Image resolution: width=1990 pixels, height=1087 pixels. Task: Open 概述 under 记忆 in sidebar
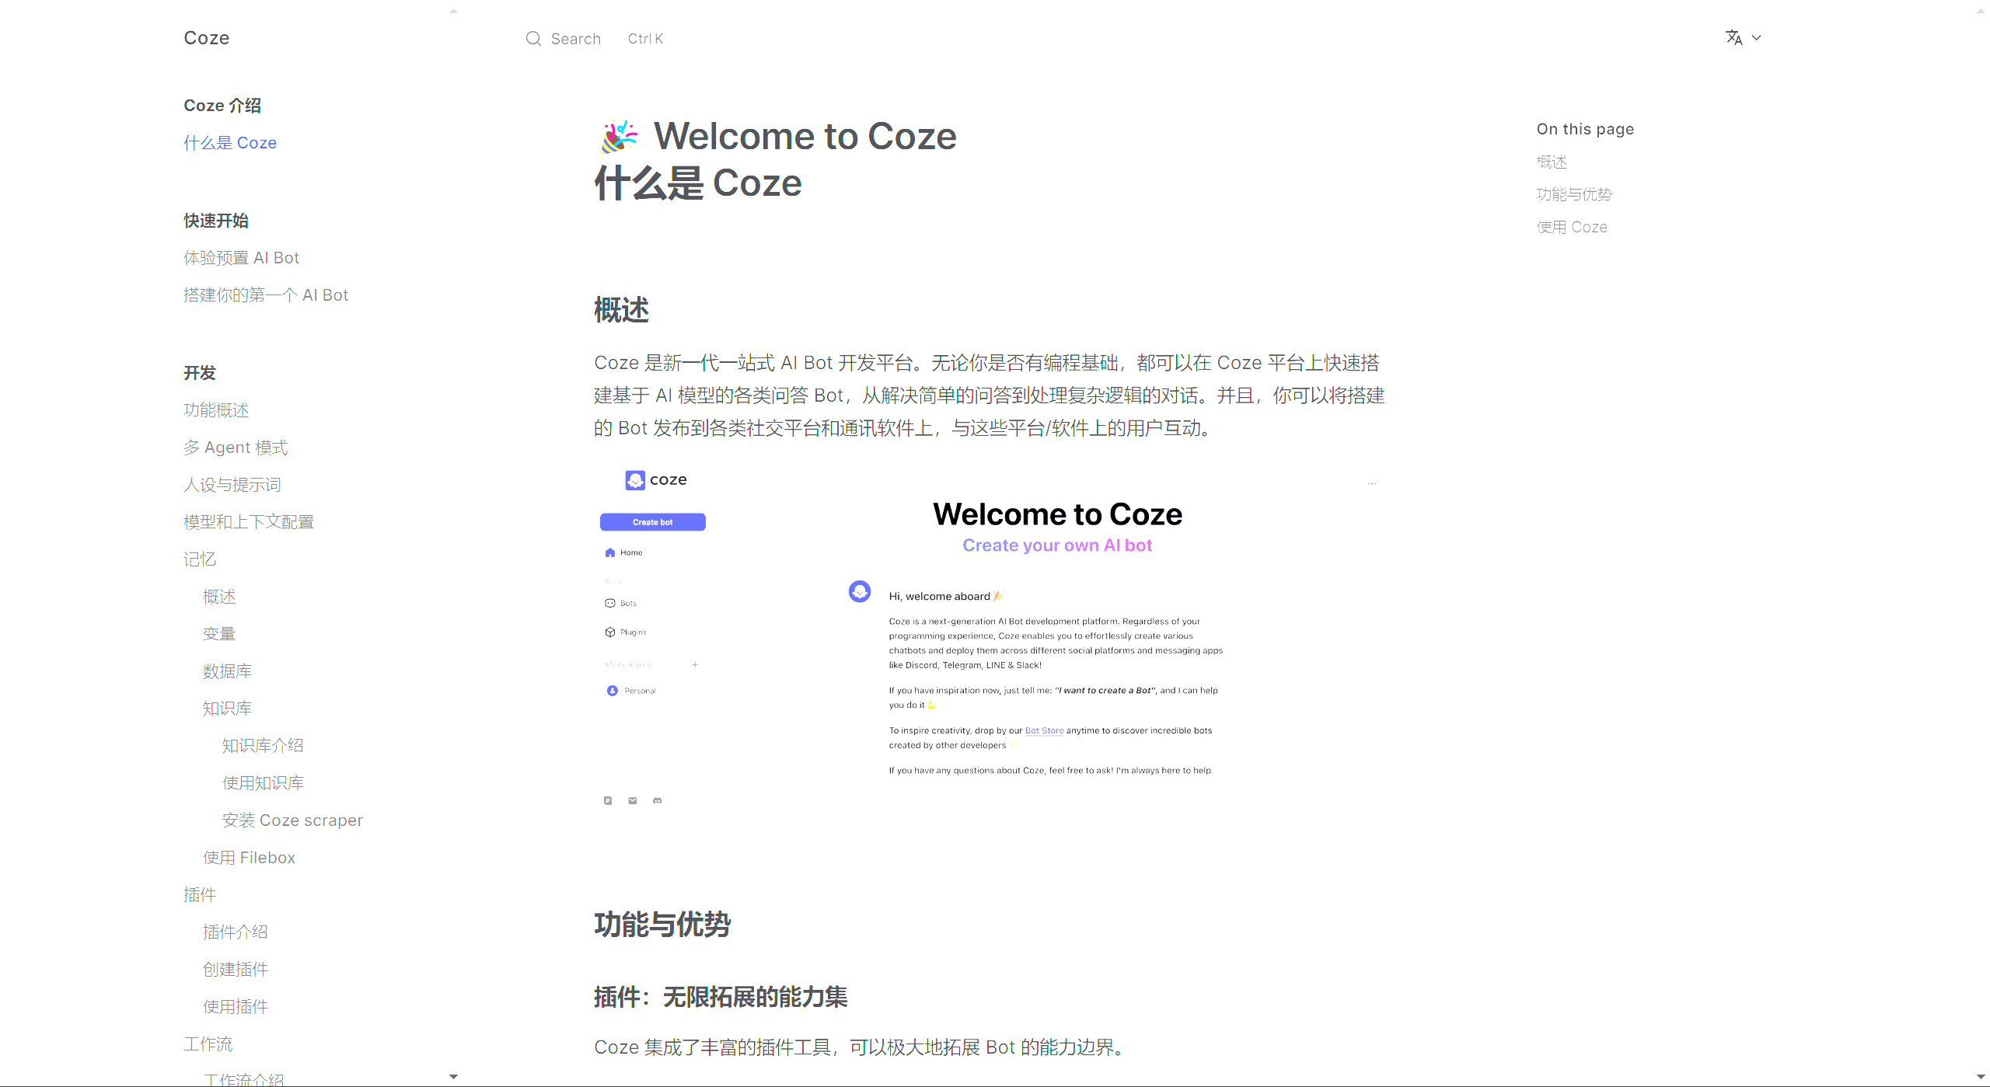coord(219,597)
